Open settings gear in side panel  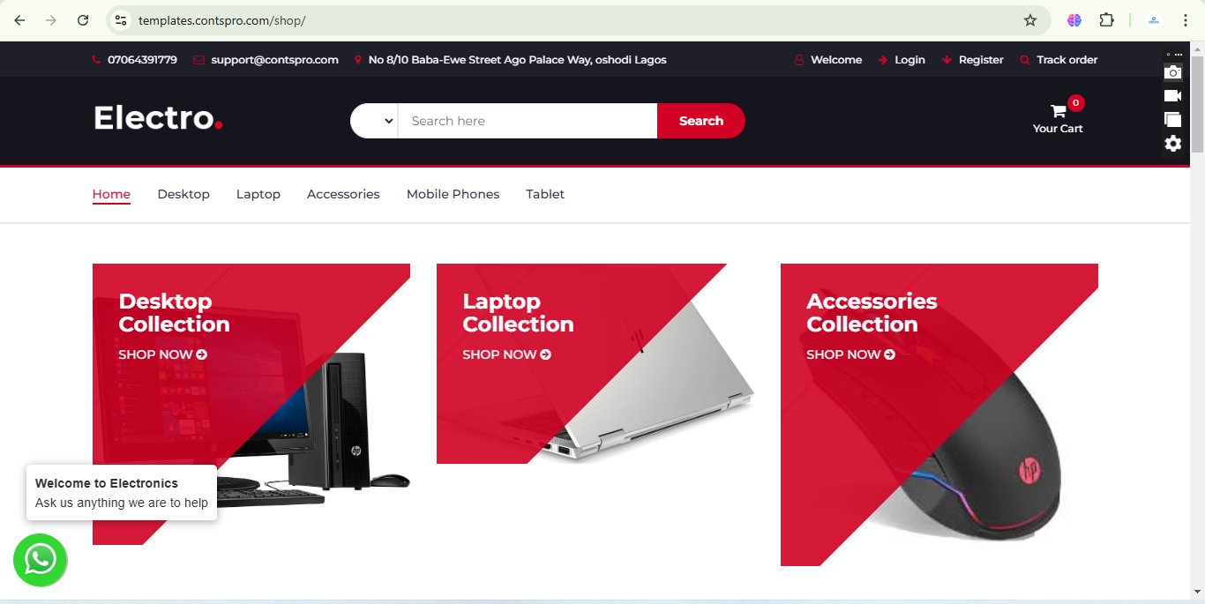pyautogui.click(x=1172, y=144)
